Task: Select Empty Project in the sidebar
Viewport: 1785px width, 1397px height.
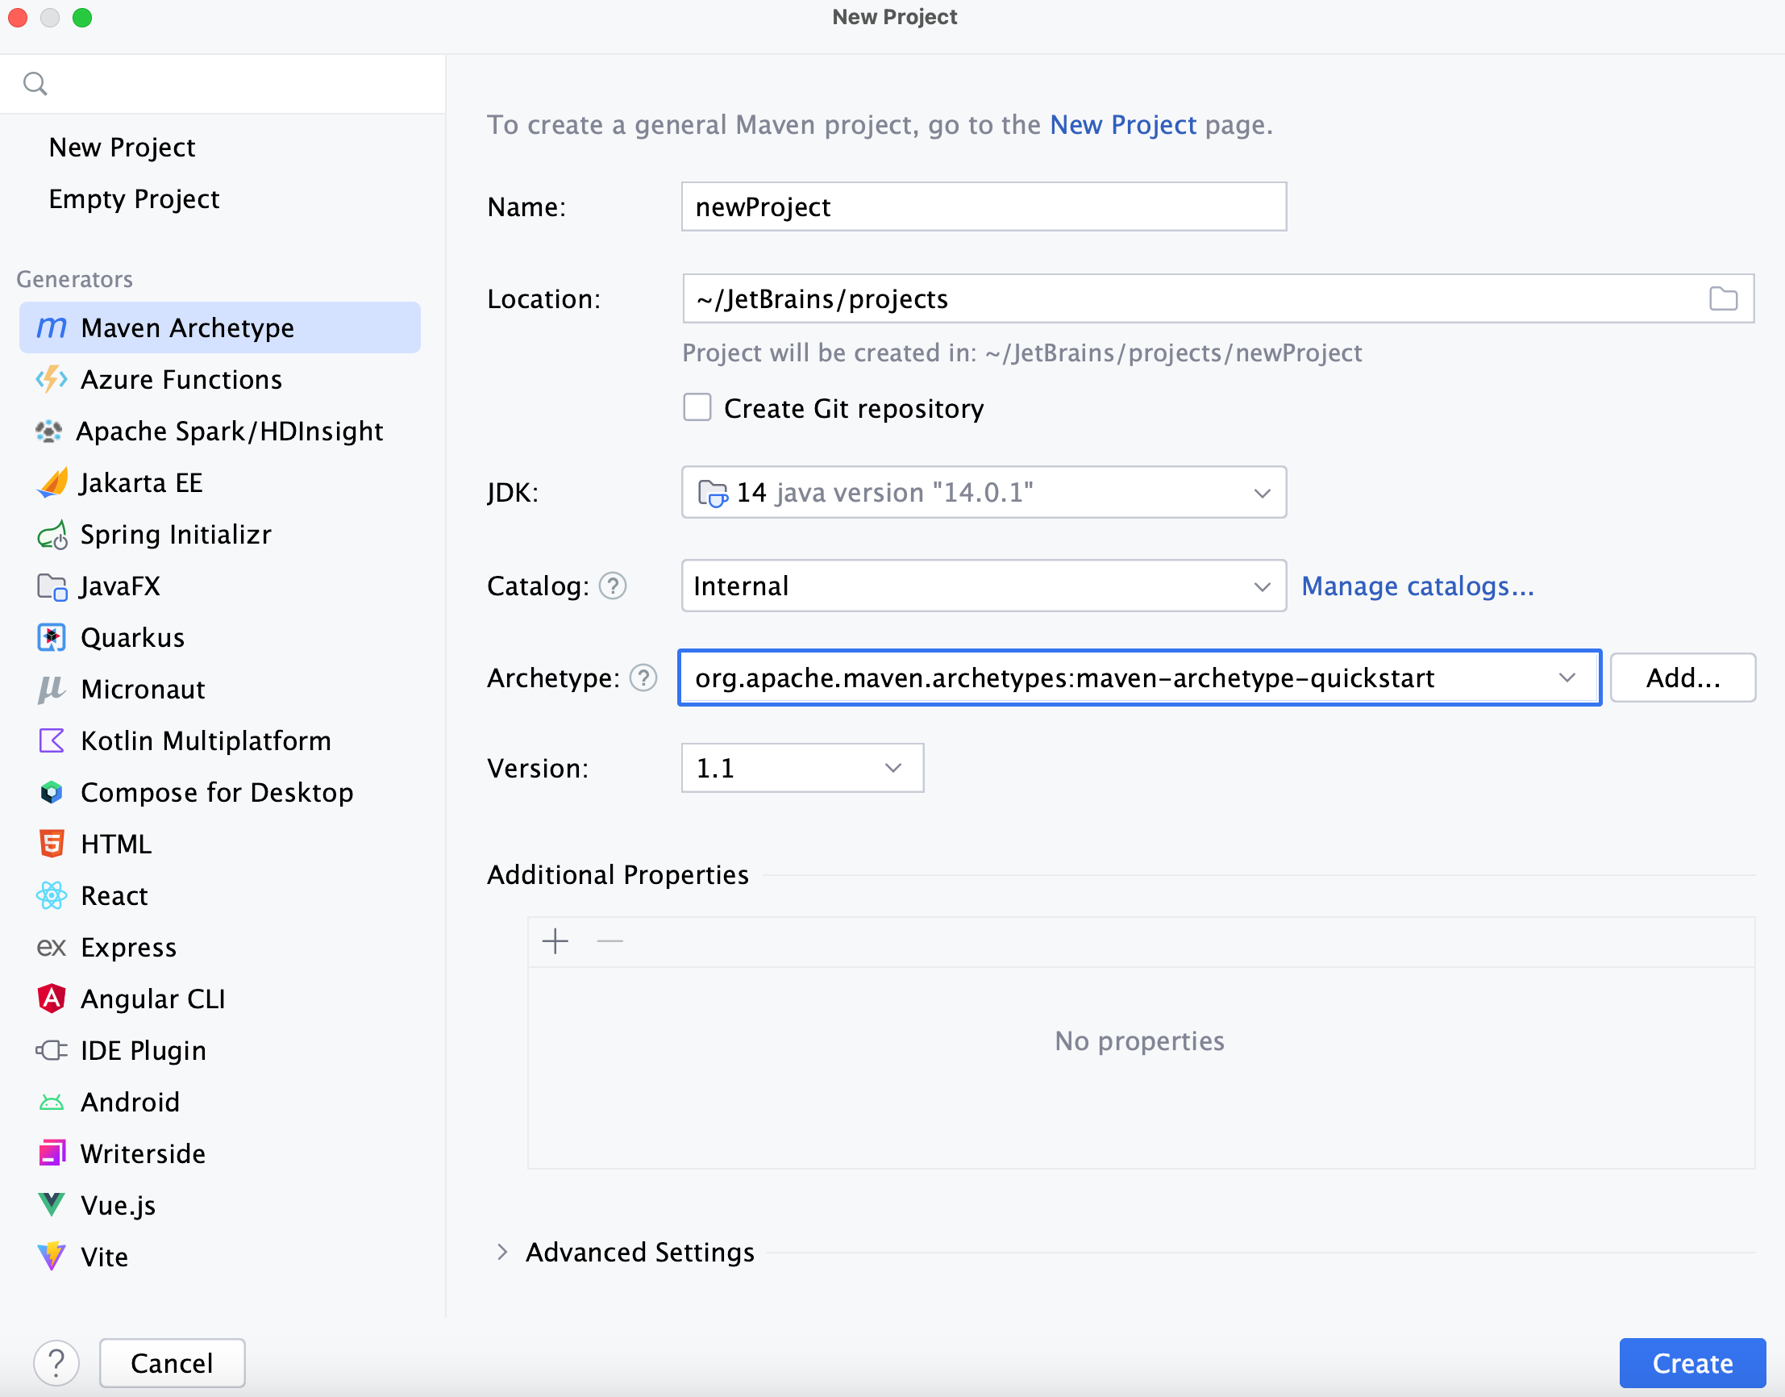Action: pos(134,198)
